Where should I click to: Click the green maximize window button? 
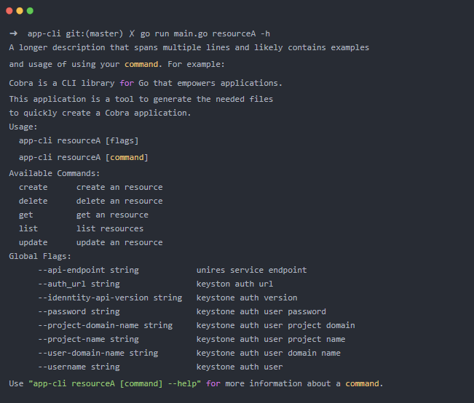[30, 11]
